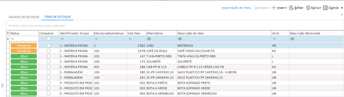
Task: Click Pendente status for CAFÉ DA ROÇA
Action: point(23,51)
